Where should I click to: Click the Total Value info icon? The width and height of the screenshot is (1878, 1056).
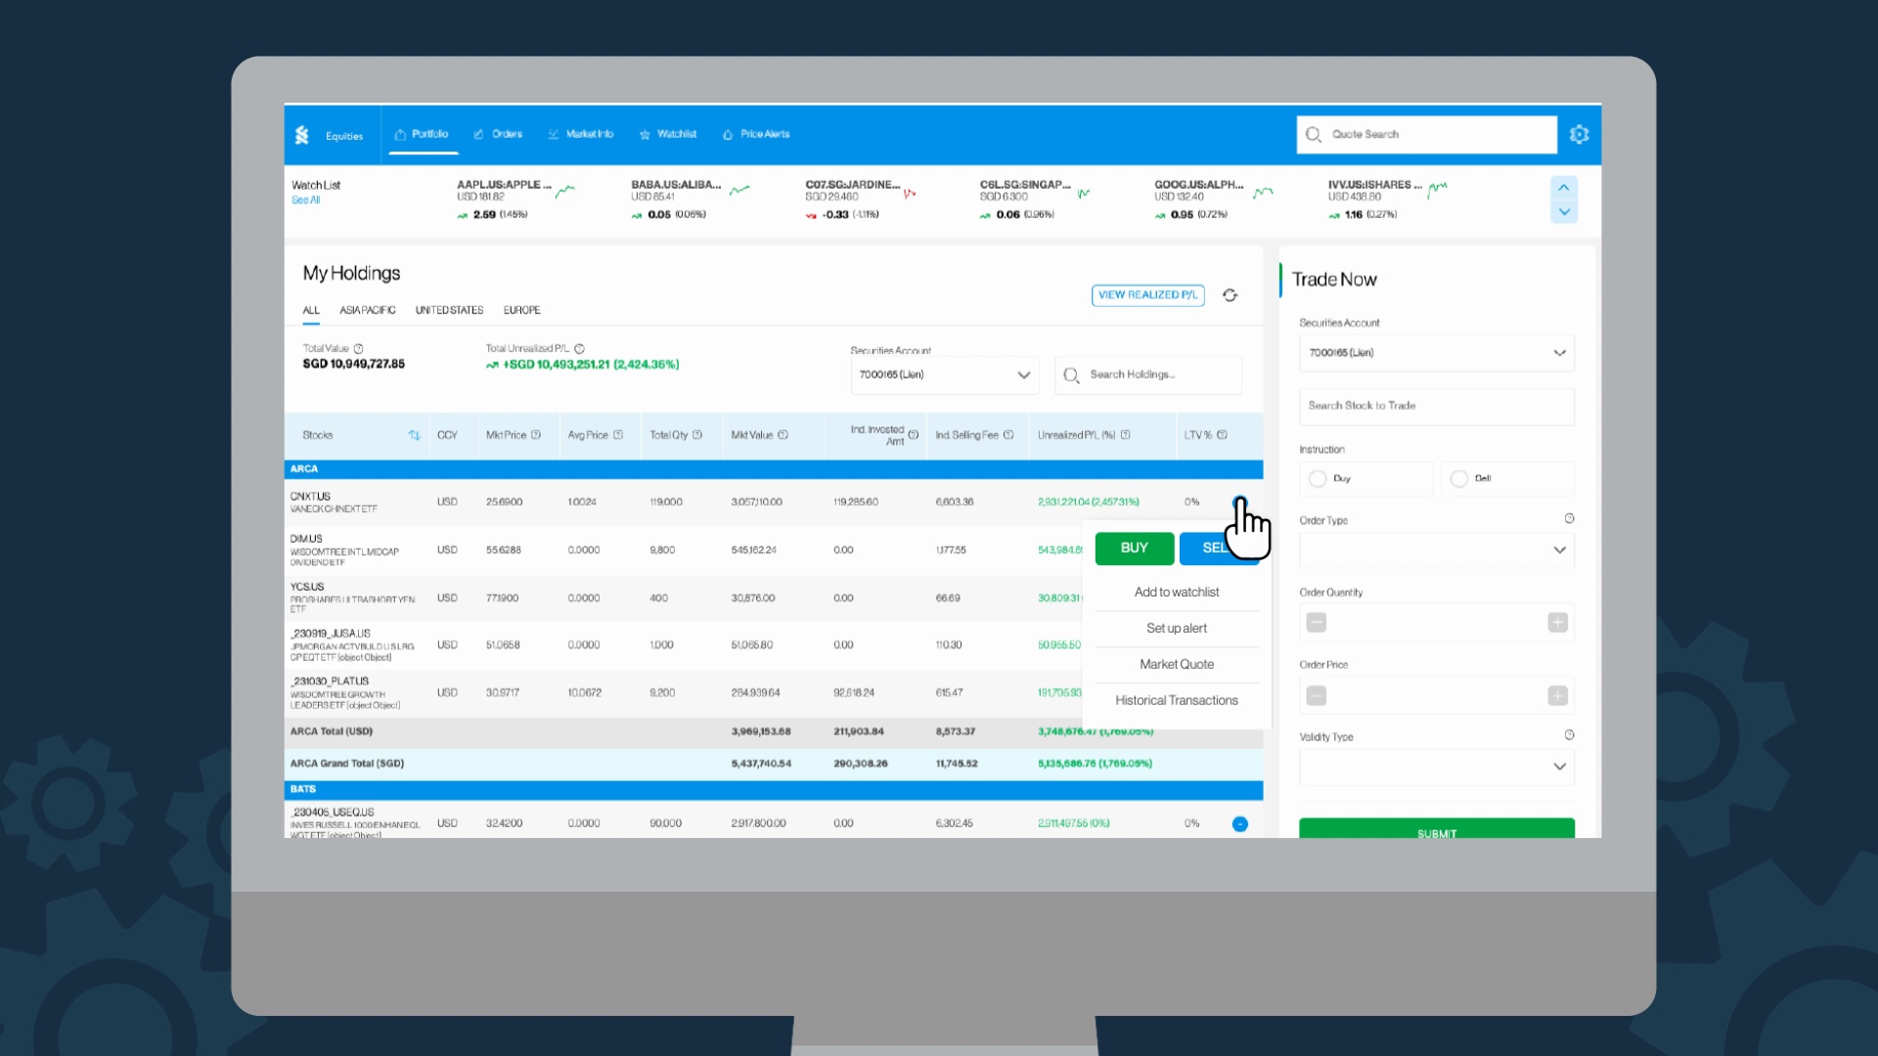pyautogui.click(x=359, y=349)
